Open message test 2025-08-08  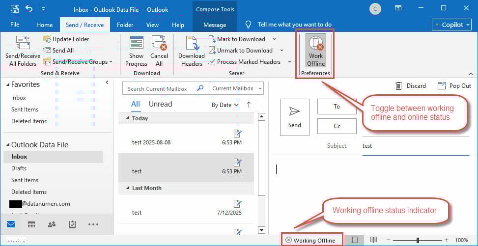pyautogui.click(x=186, y=138)
